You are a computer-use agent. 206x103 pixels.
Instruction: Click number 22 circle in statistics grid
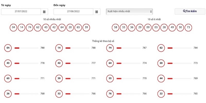161,94
